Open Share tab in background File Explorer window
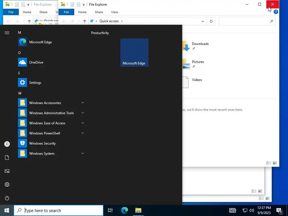 coord(43,12)
